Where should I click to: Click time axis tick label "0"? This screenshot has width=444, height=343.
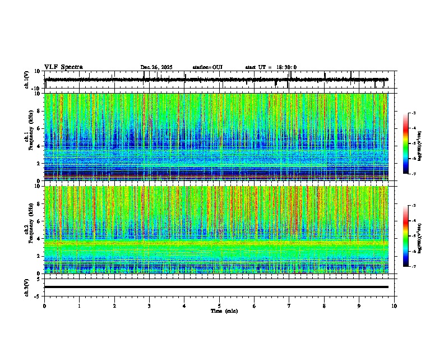coord(44,306)
